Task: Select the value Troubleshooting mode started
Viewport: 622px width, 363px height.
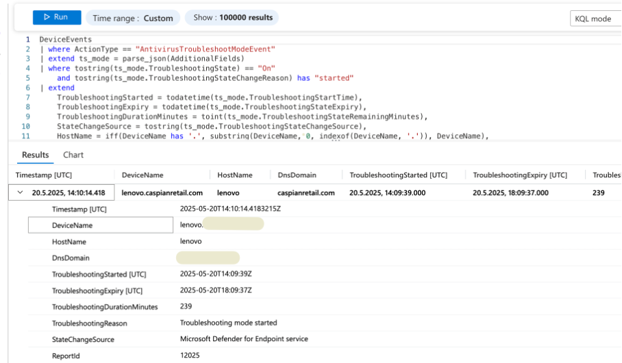Action: click(229, 323)
